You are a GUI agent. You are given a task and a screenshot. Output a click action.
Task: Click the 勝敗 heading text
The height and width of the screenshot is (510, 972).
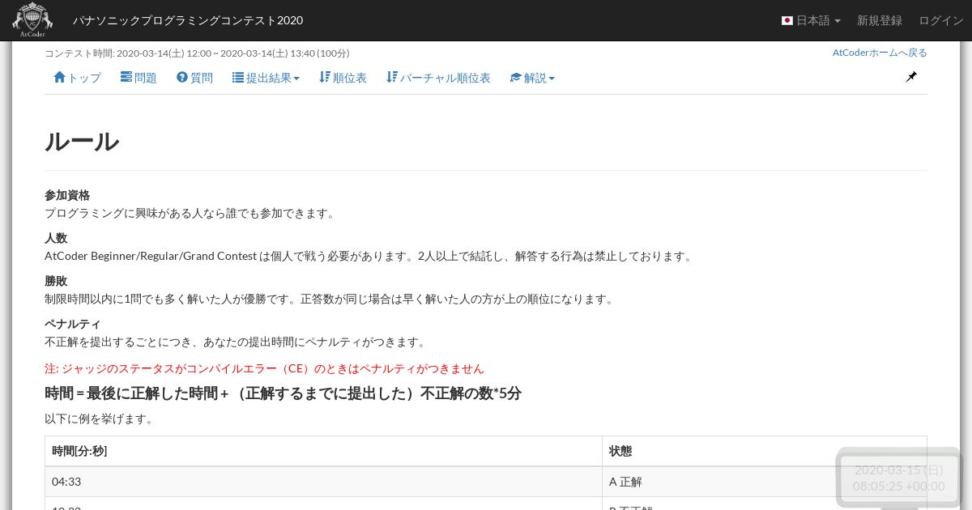56,281
